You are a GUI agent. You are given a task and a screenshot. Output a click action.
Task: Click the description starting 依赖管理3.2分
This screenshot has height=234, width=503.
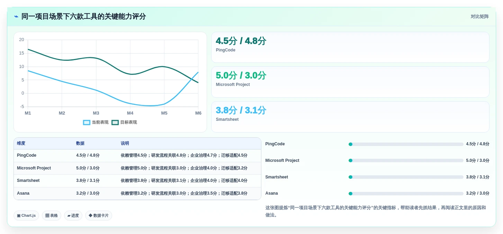[184, 193]
